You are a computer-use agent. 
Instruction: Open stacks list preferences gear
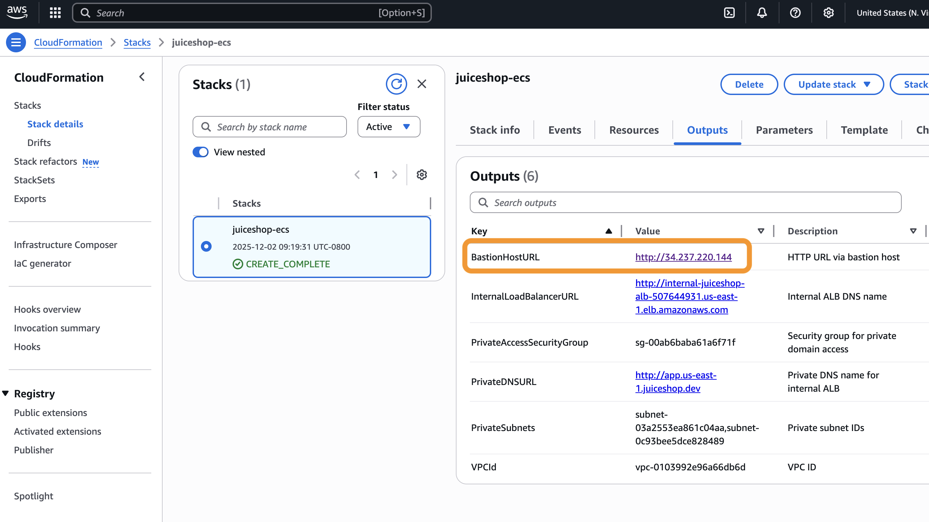(422, 175)
